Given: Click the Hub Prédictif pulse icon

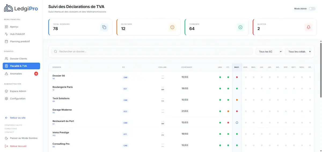Looking at the screenshot, I should (x=6, y=34).
